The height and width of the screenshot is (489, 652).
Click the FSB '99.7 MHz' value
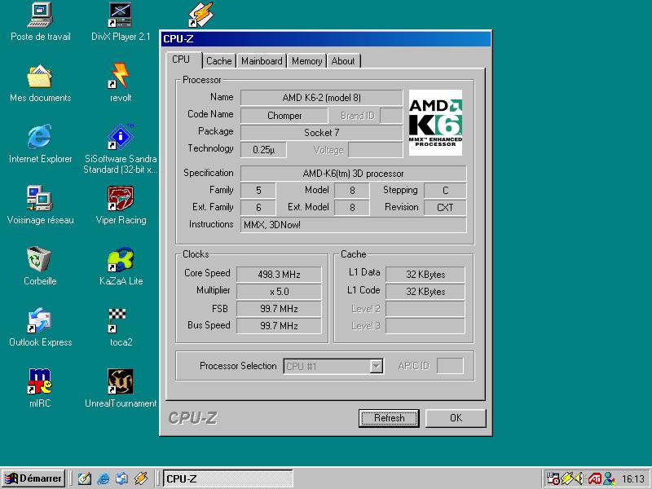pos(279,309)
